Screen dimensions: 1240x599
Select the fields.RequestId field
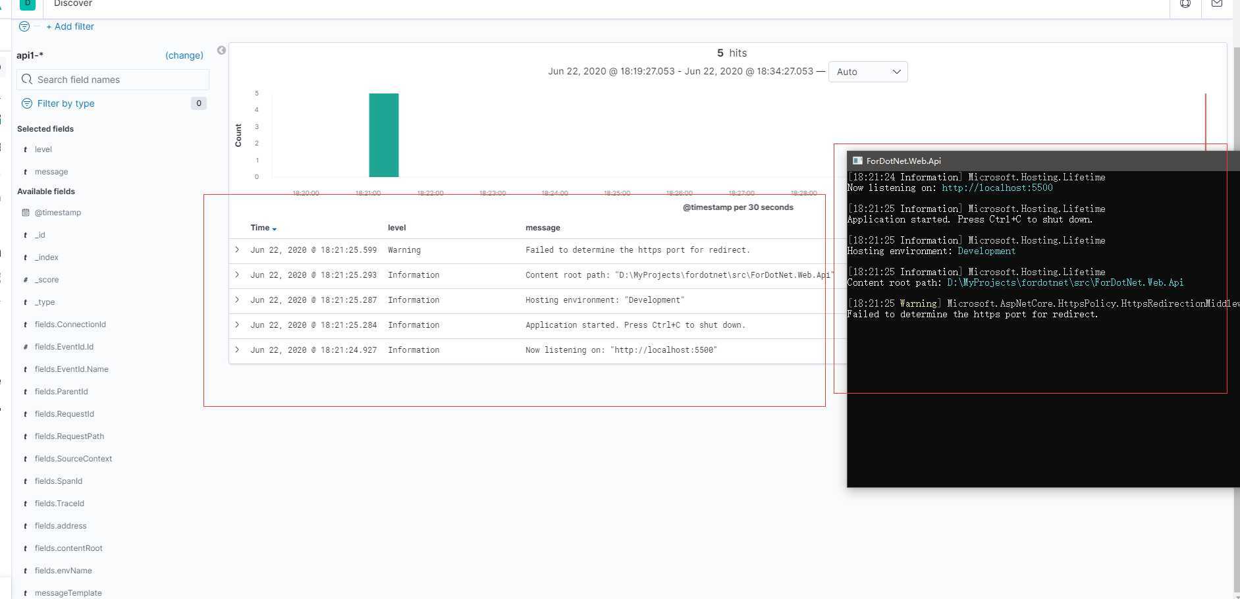tap(65, 414)
